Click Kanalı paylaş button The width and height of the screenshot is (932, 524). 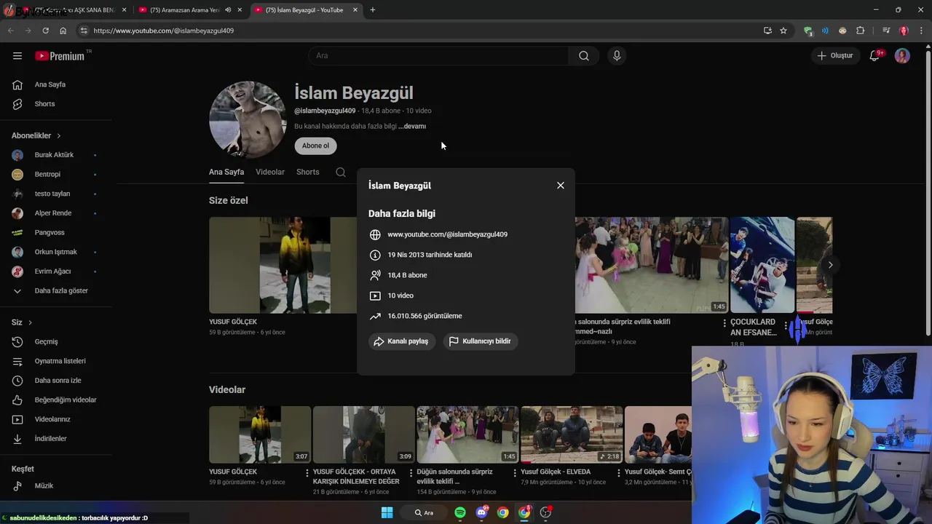(x=402, y=341)
